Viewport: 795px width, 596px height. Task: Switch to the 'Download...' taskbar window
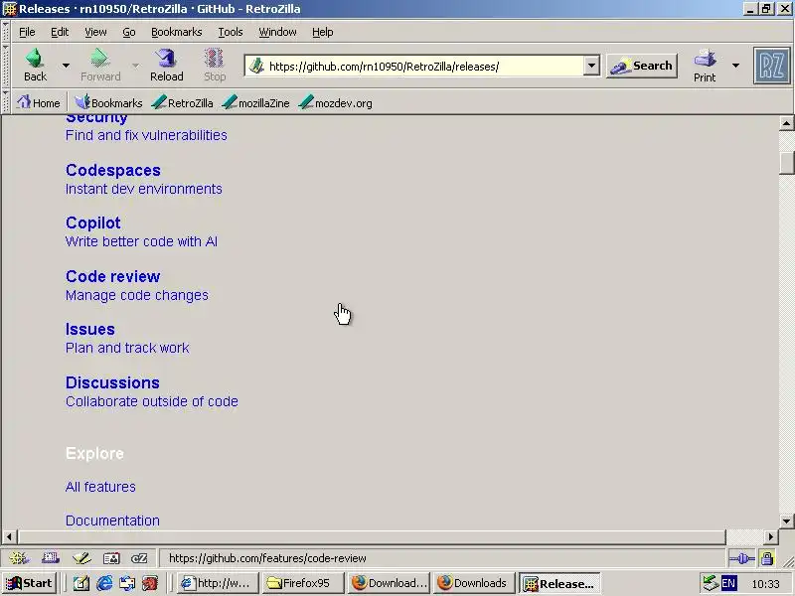pyautogui.click(x=389, y=583)
